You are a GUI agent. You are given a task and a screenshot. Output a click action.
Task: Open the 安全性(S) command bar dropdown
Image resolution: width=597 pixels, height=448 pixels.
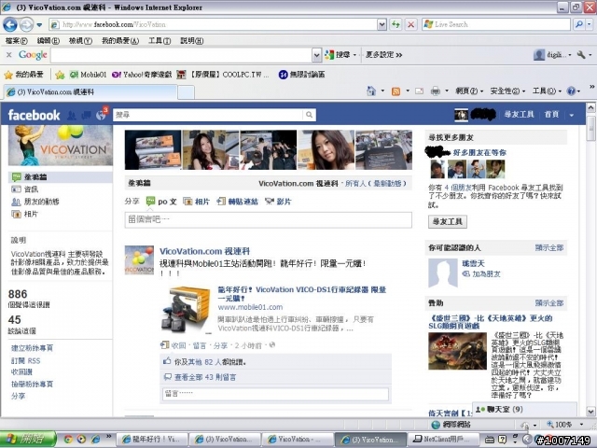(x=507, y=91)
